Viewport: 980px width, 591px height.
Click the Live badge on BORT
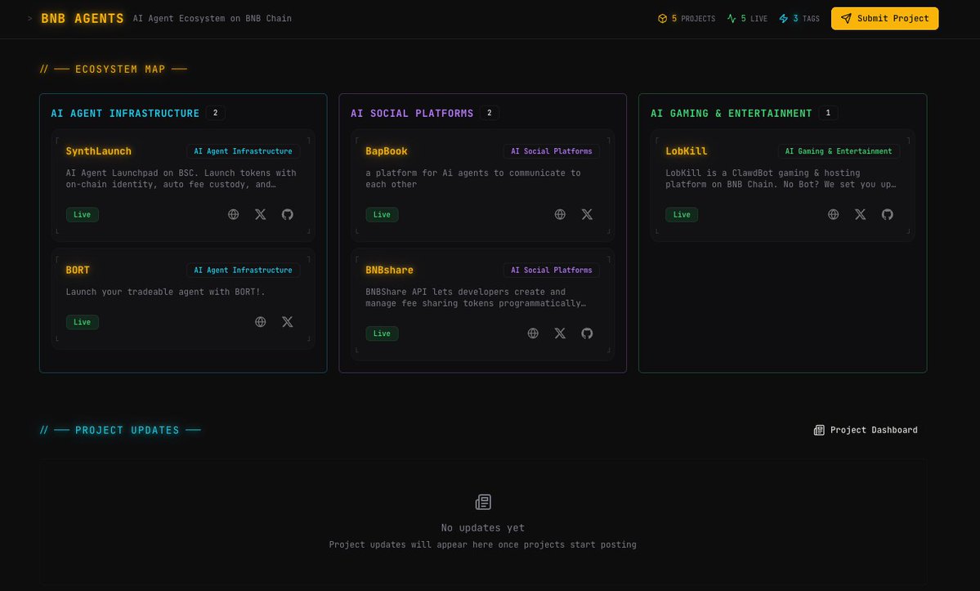[83, 322]
